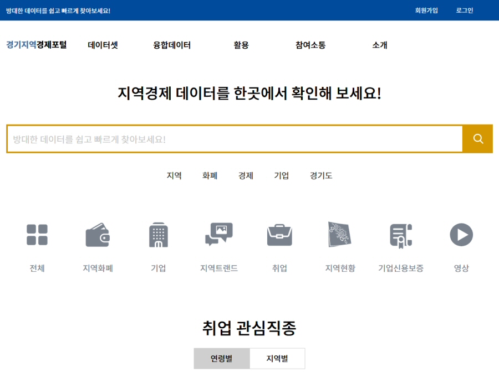
Task: Open the 영상 play icon
Action: point(461,235)
